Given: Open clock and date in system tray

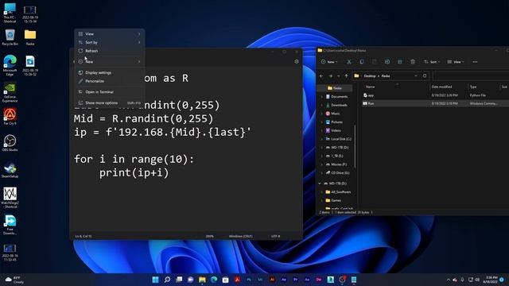Looking at the screenshot, I should click(490, 280).
